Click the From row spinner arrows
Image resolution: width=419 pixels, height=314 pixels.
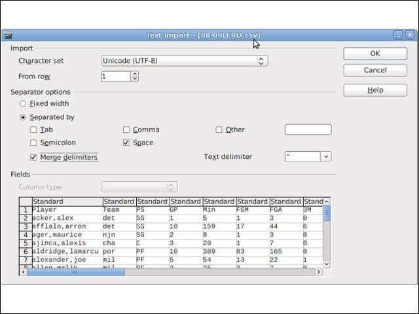point(135,77)
